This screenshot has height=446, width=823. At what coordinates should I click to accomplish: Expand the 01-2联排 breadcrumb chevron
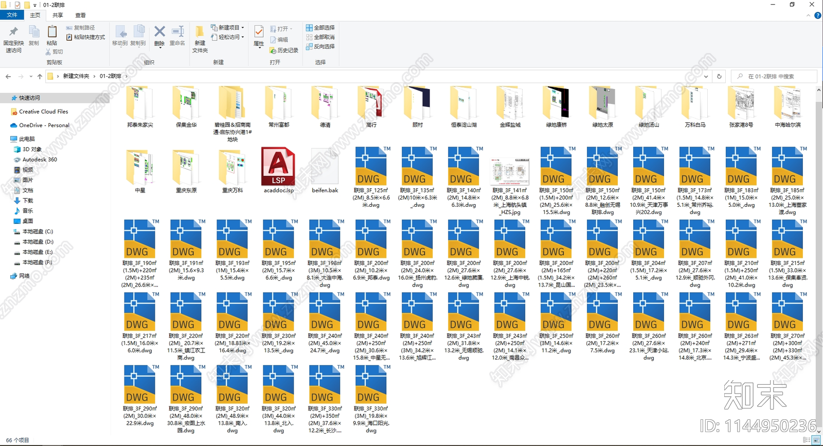coord(126,76)
